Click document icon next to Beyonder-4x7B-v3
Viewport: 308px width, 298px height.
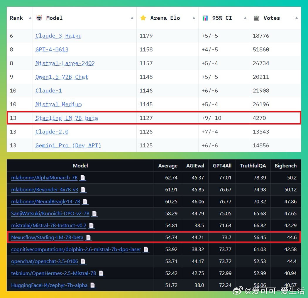(83, 190)
